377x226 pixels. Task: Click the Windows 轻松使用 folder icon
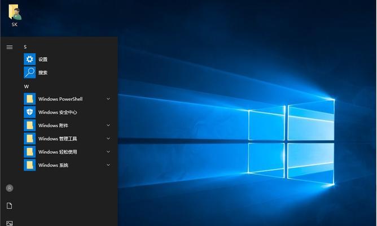click(29, 152)
